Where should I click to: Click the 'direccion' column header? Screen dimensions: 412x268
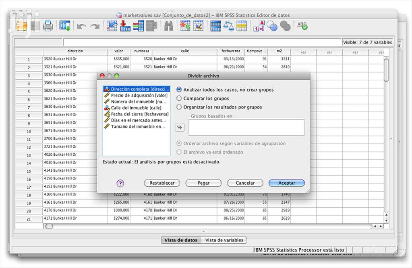[75, 51]
